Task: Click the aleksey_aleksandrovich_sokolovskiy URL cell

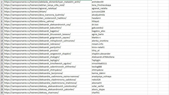Action: tap(48, 86)
